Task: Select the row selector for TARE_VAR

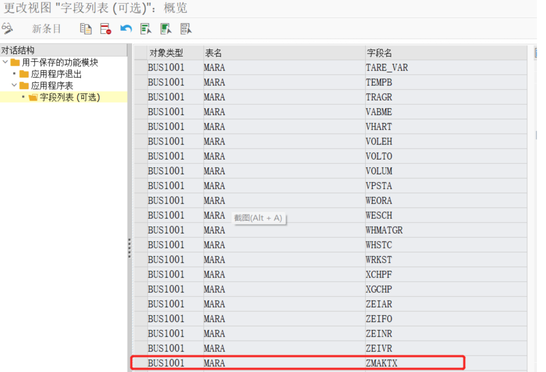Action: coord(141,68)
